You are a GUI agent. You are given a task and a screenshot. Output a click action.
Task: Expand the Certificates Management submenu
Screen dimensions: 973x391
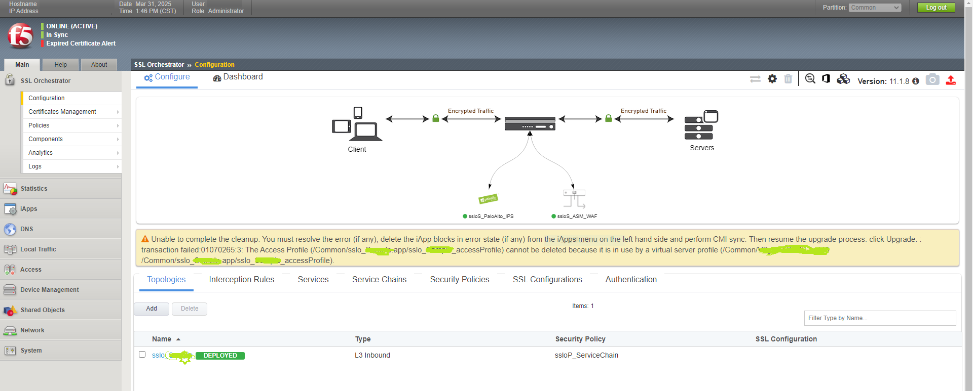(x=71, y=112)
